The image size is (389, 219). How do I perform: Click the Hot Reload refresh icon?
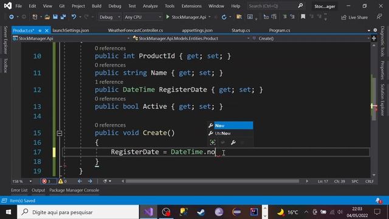tap(224, 17)
